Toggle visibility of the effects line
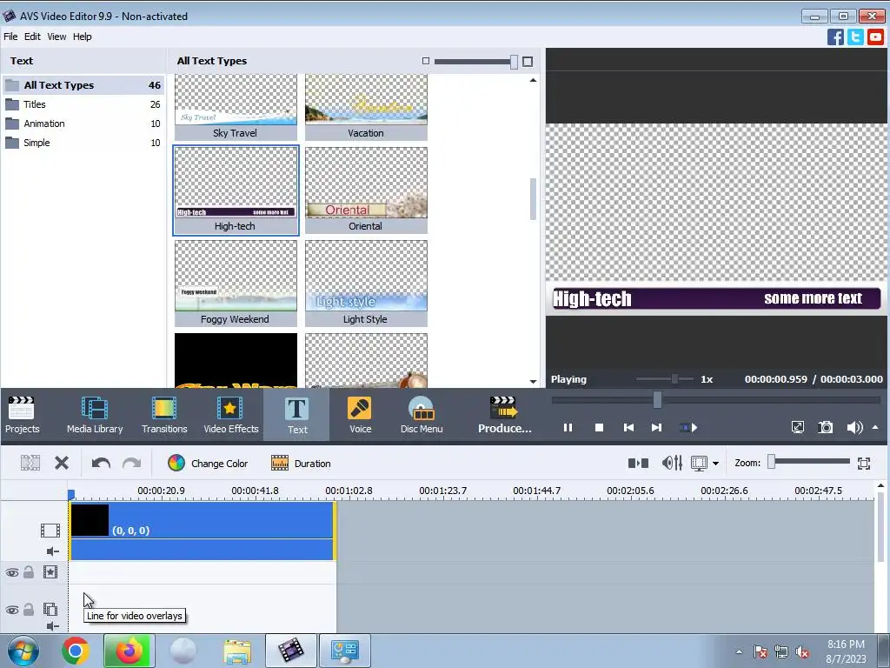Image resolution: width=890 pixels, height=668 pixels. pos(12,572)
